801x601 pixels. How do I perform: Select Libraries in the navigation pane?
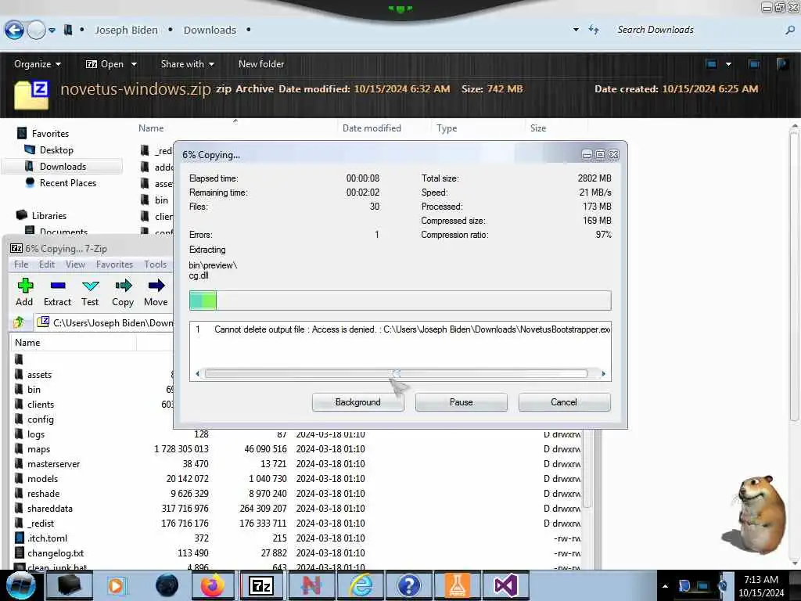[x=49, y=216]
